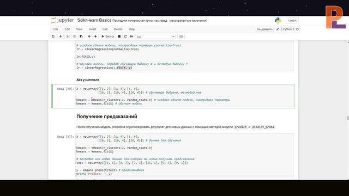349x196 pixels.
Task: Open the Help menu
Action: [x=131, y=29]
